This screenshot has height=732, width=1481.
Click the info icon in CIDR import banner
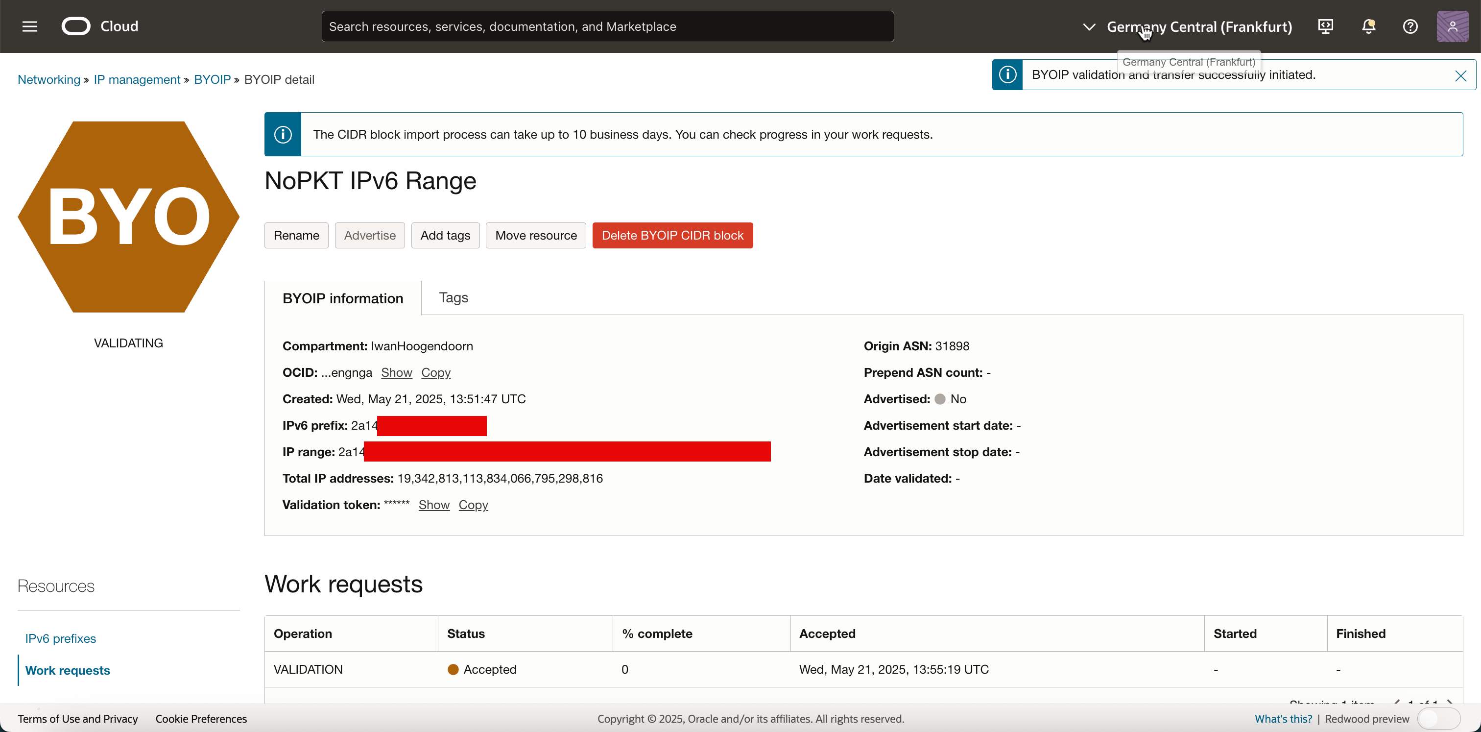point(283,135)
